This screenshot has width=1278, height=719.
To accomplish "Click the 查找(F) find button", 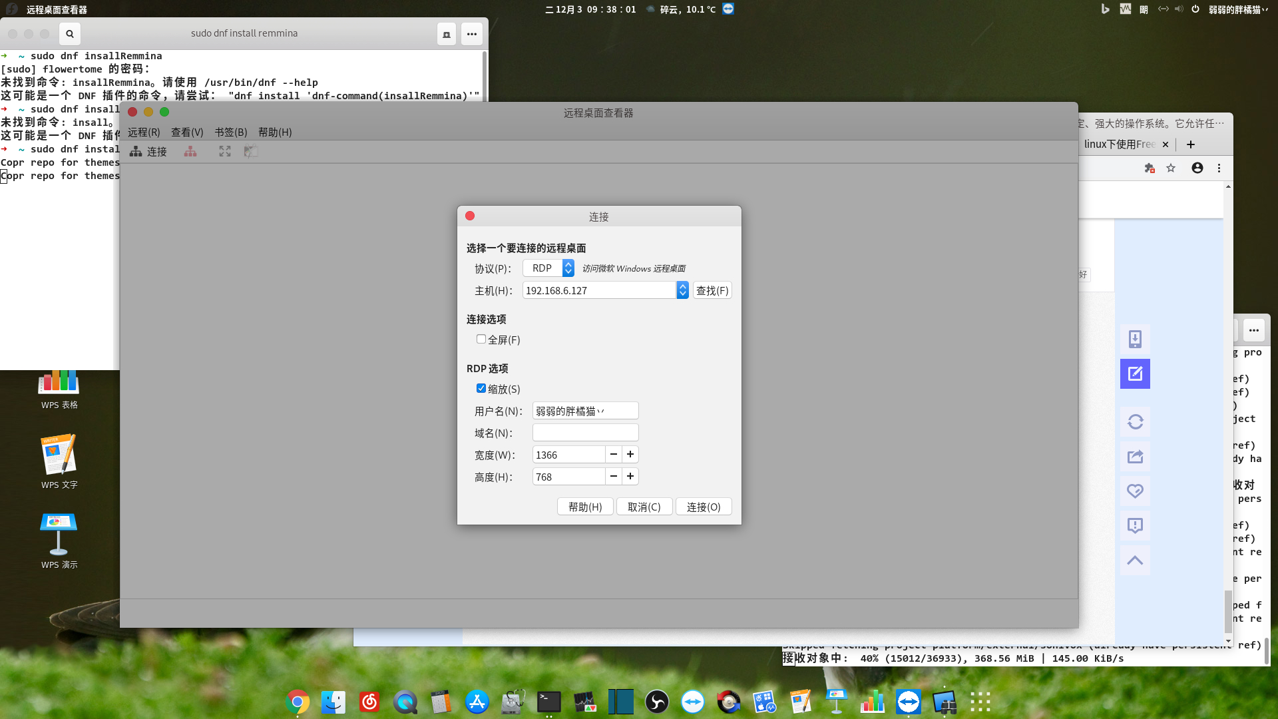I will [712, 290].
